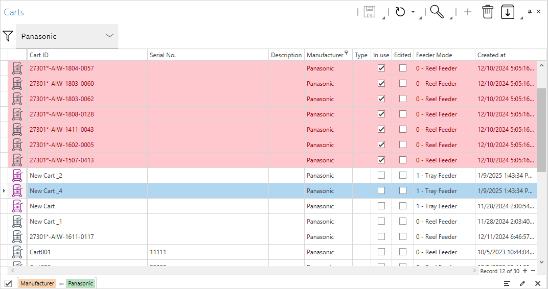Image resolution: width=548 pixels, height=289 pixels.
Task: Click the Refresh circular arrow icon
Action: click(400, 12)
